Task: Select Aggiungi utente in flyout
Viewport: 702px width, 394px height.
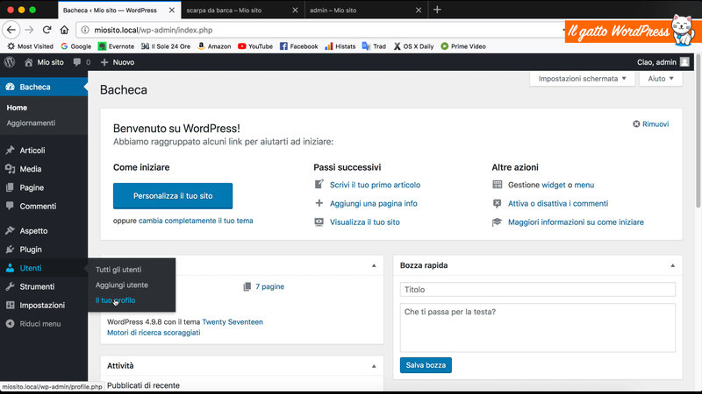Action: point(122,285)
